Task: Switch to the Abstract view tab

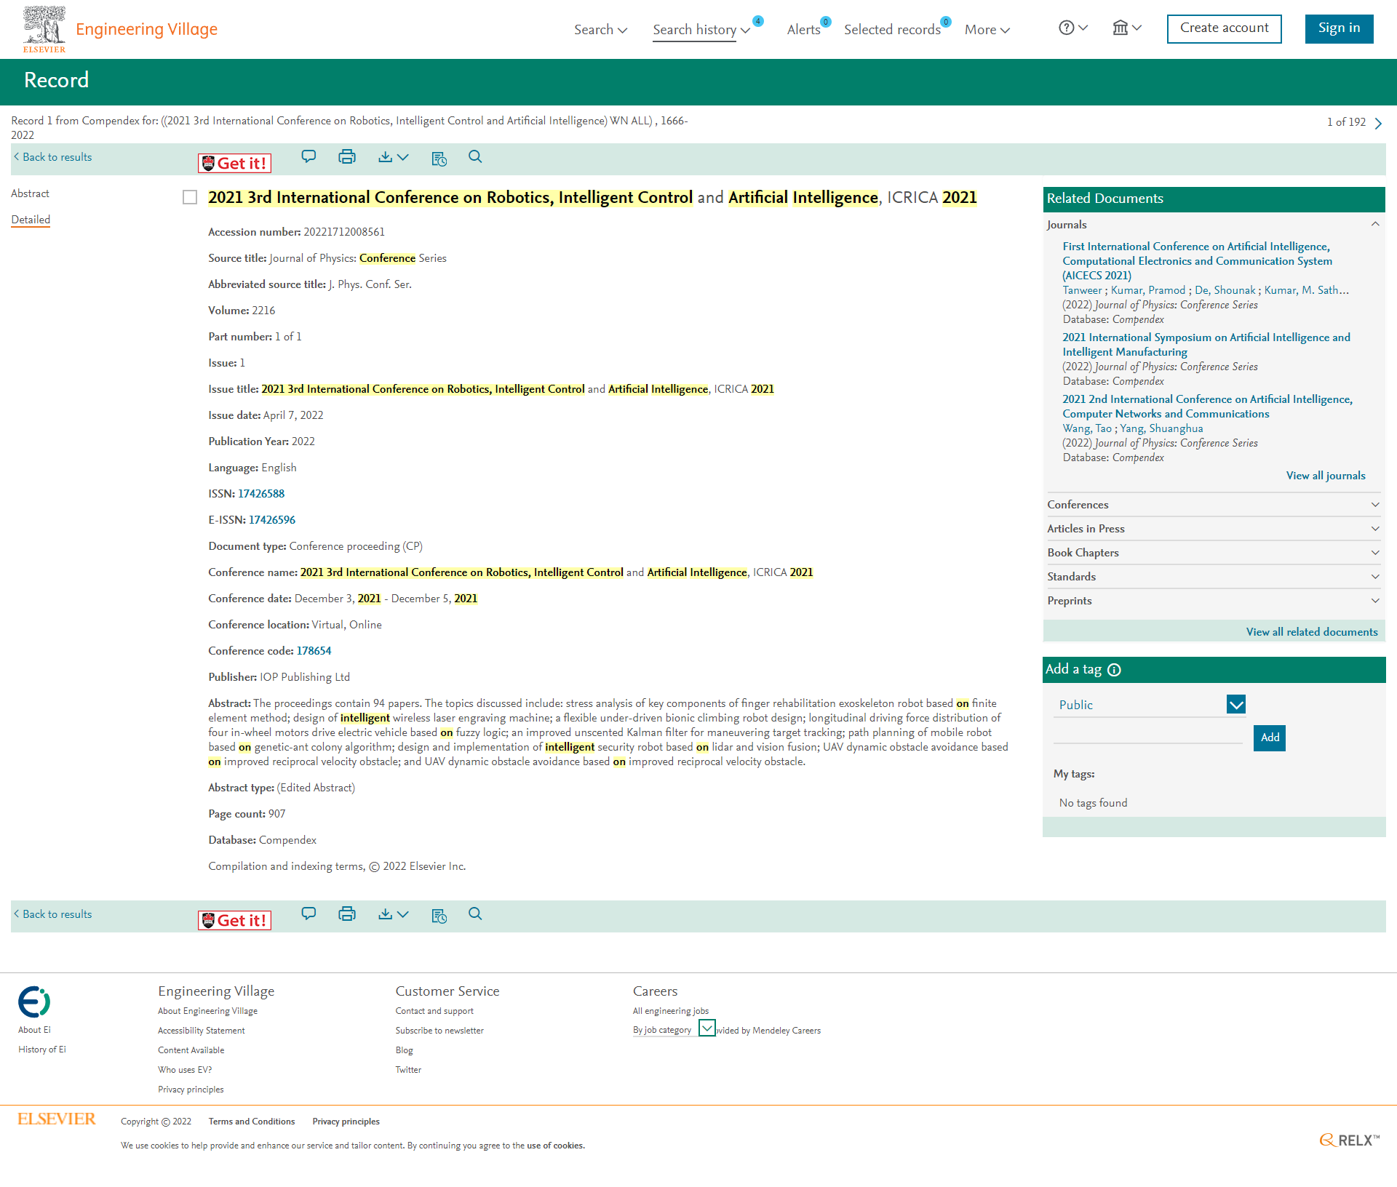Action: [30, 193]
